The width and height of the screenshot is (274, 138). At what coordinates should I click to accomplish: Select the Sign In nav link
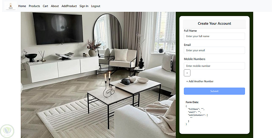pyautogui.click(x=84, y=6)
